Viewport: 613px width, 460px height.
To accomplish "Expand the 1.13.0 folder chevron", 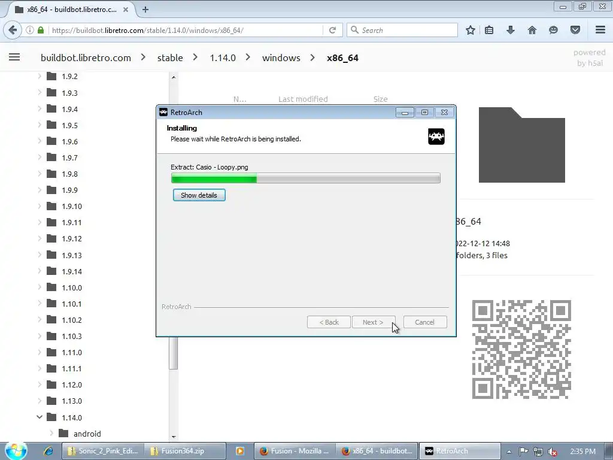I will coord(40,401).
